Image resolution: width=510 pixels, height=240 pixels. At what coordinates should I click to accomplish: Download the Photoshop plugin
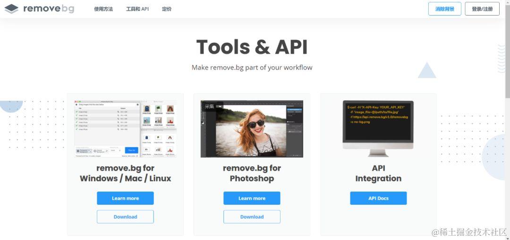tap(252, 216)
